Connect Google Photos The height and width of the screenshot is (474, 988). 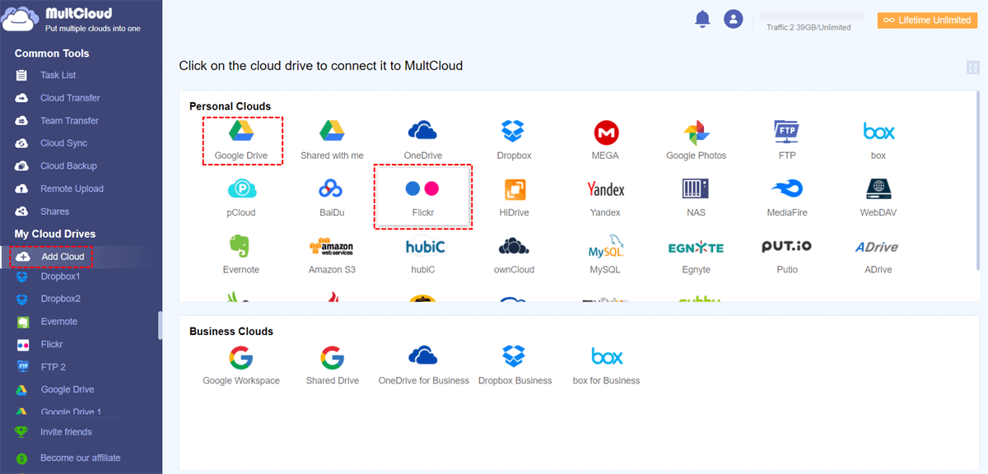pyautogui.click(x=696, y=139)
